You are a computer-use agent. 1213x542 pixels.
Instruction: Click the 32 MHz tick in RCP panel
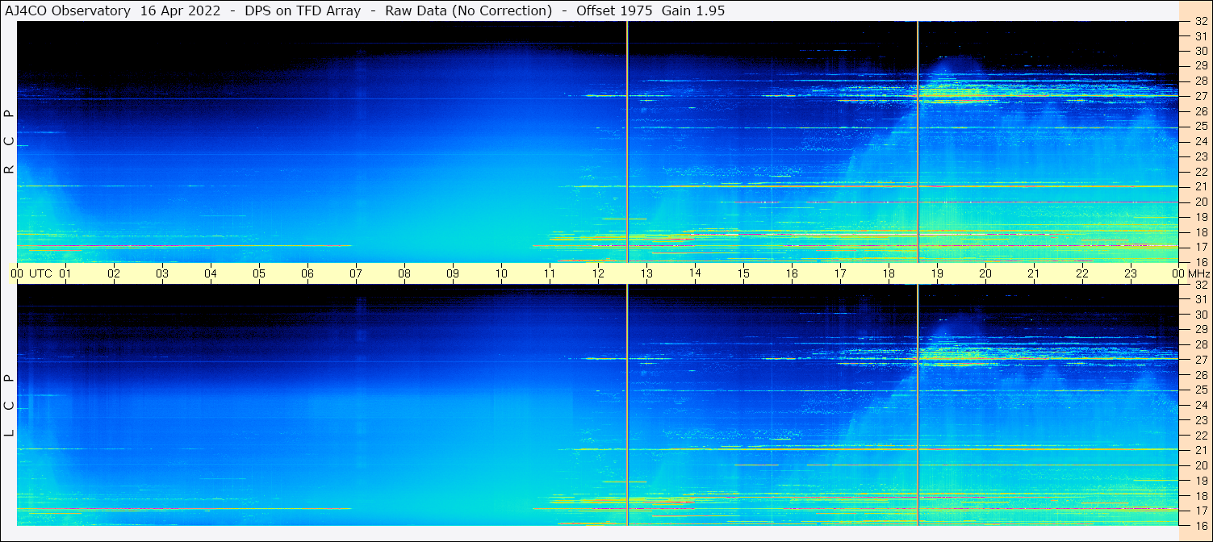(x=1200, y=22)
